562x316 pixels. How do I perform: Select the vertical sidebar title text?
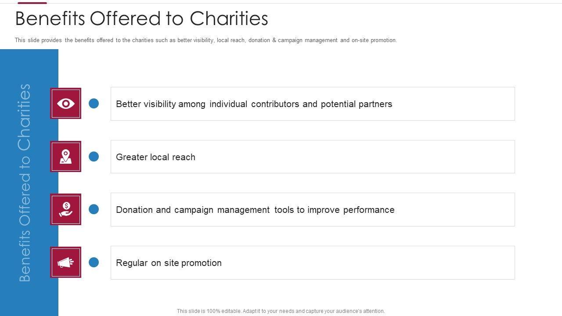click(x=25, y=183)
